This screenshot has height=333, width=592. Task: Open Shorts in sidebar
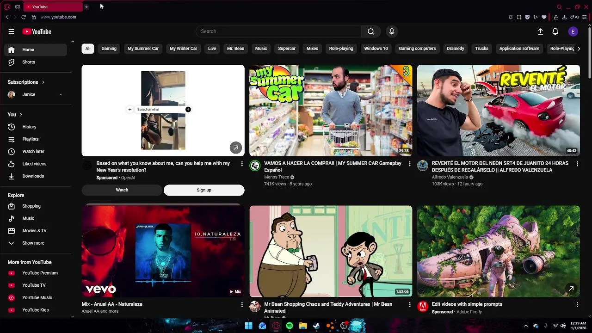[x=36, y=62]
